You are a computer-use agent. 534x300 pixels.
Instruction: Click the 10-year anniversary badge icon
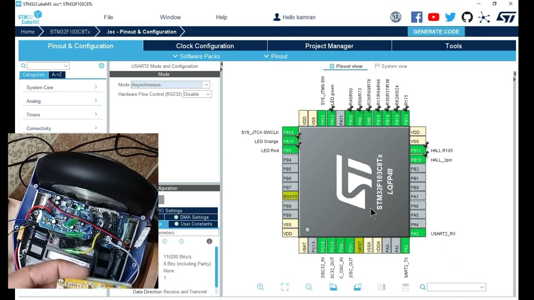click(x=395, y=17)
